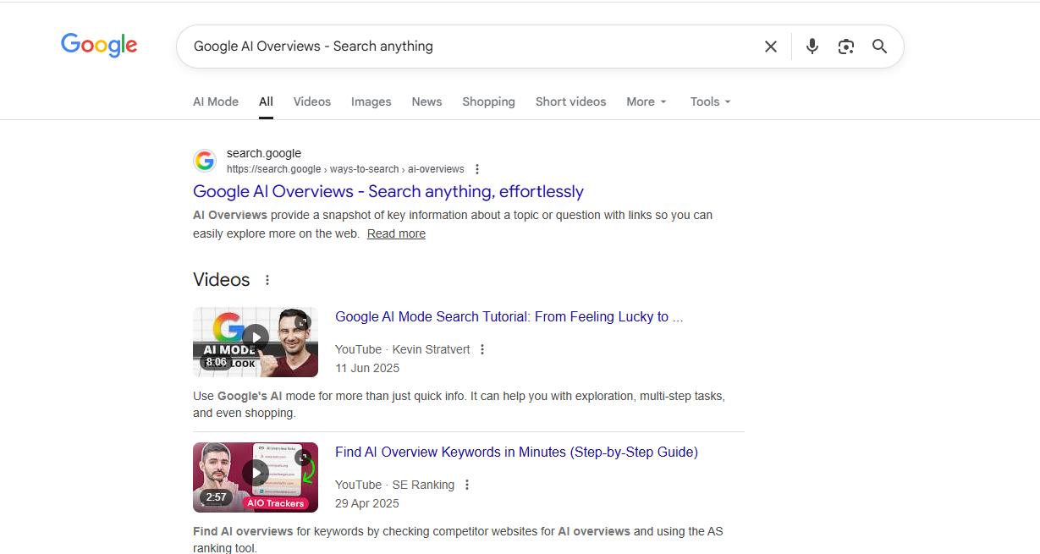Click the search.google site name text
Viewport: 1040px width, 554px height.
coord(264,153)
